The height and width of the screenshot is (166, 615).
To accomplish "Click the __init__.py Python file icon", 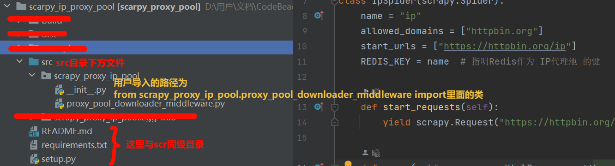I will tap(60, 89).
